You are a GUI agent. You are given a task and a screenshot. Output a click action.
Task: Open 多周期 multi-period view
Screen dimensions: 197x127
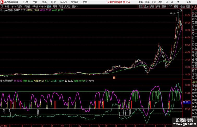click(67, 7)
